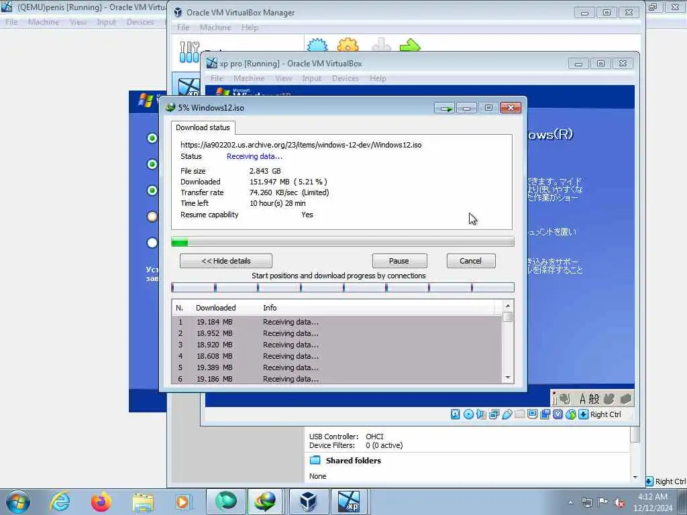687x515 pixels.
Task: Send IDM download dialog to background arrow
Action: 445,108
